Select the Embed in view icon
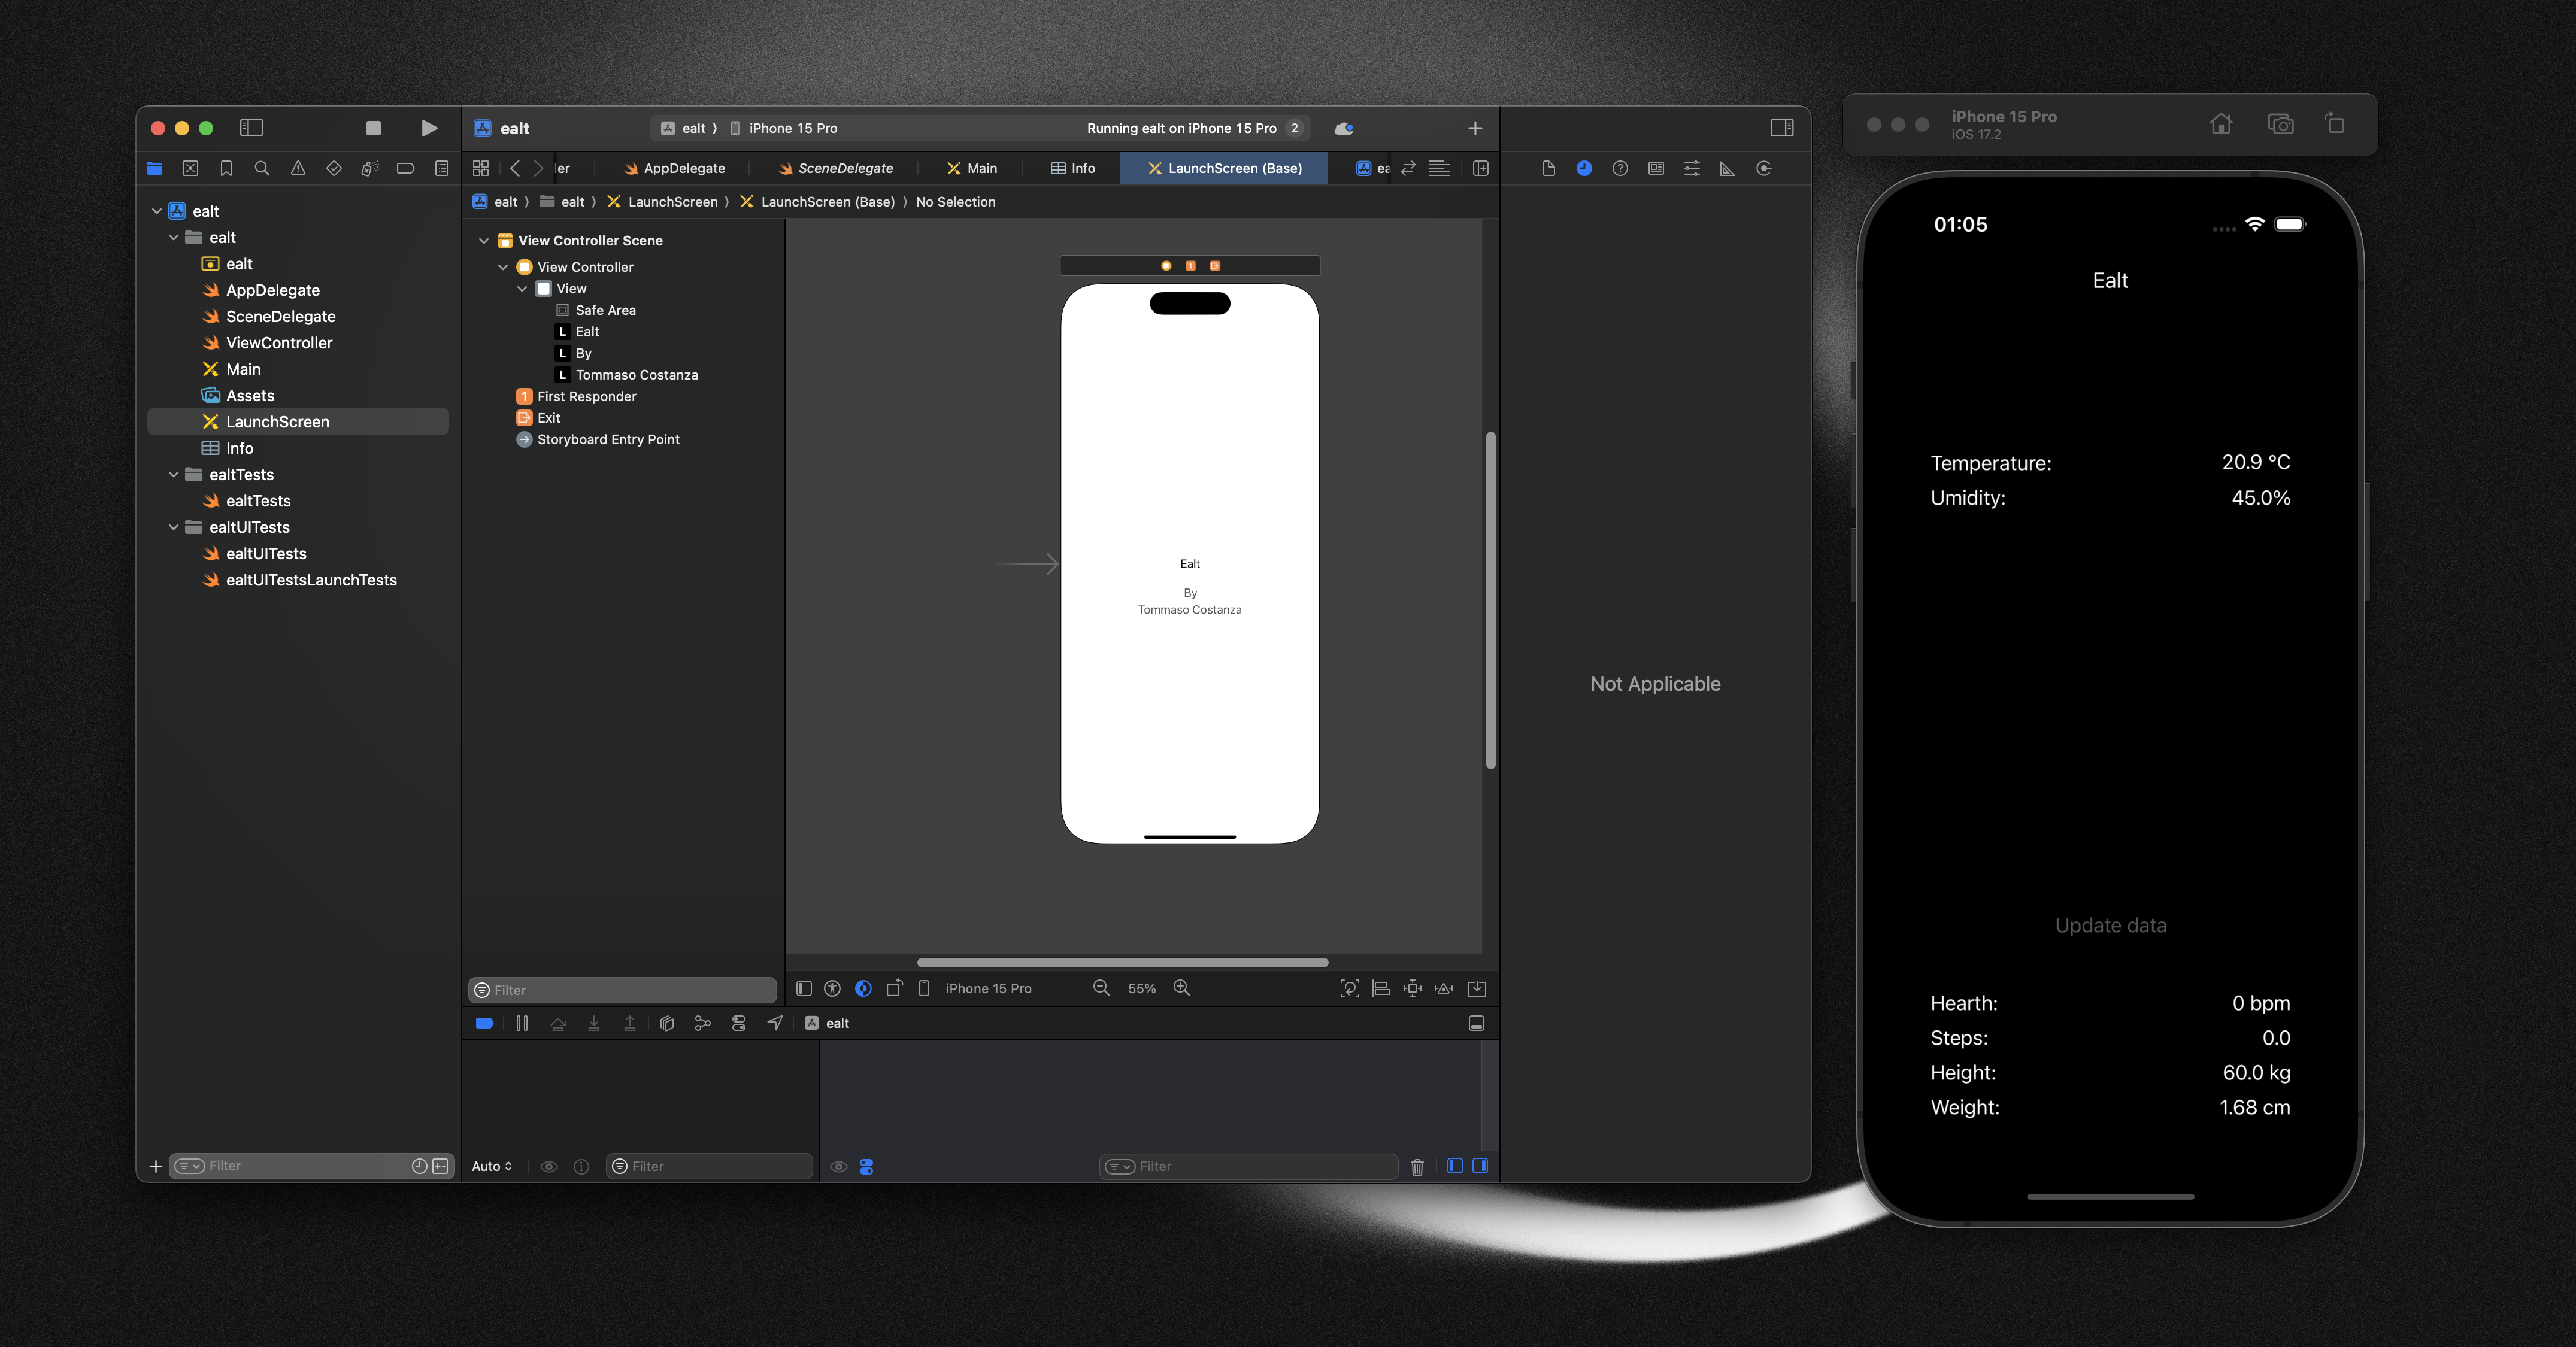The height and width of the screenshot is (1347, 2576). point(1475,988)
